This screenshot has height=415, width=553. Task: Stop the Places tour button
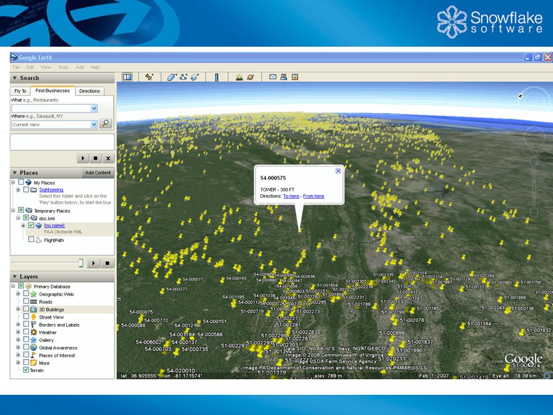click(x=108, y=263)
